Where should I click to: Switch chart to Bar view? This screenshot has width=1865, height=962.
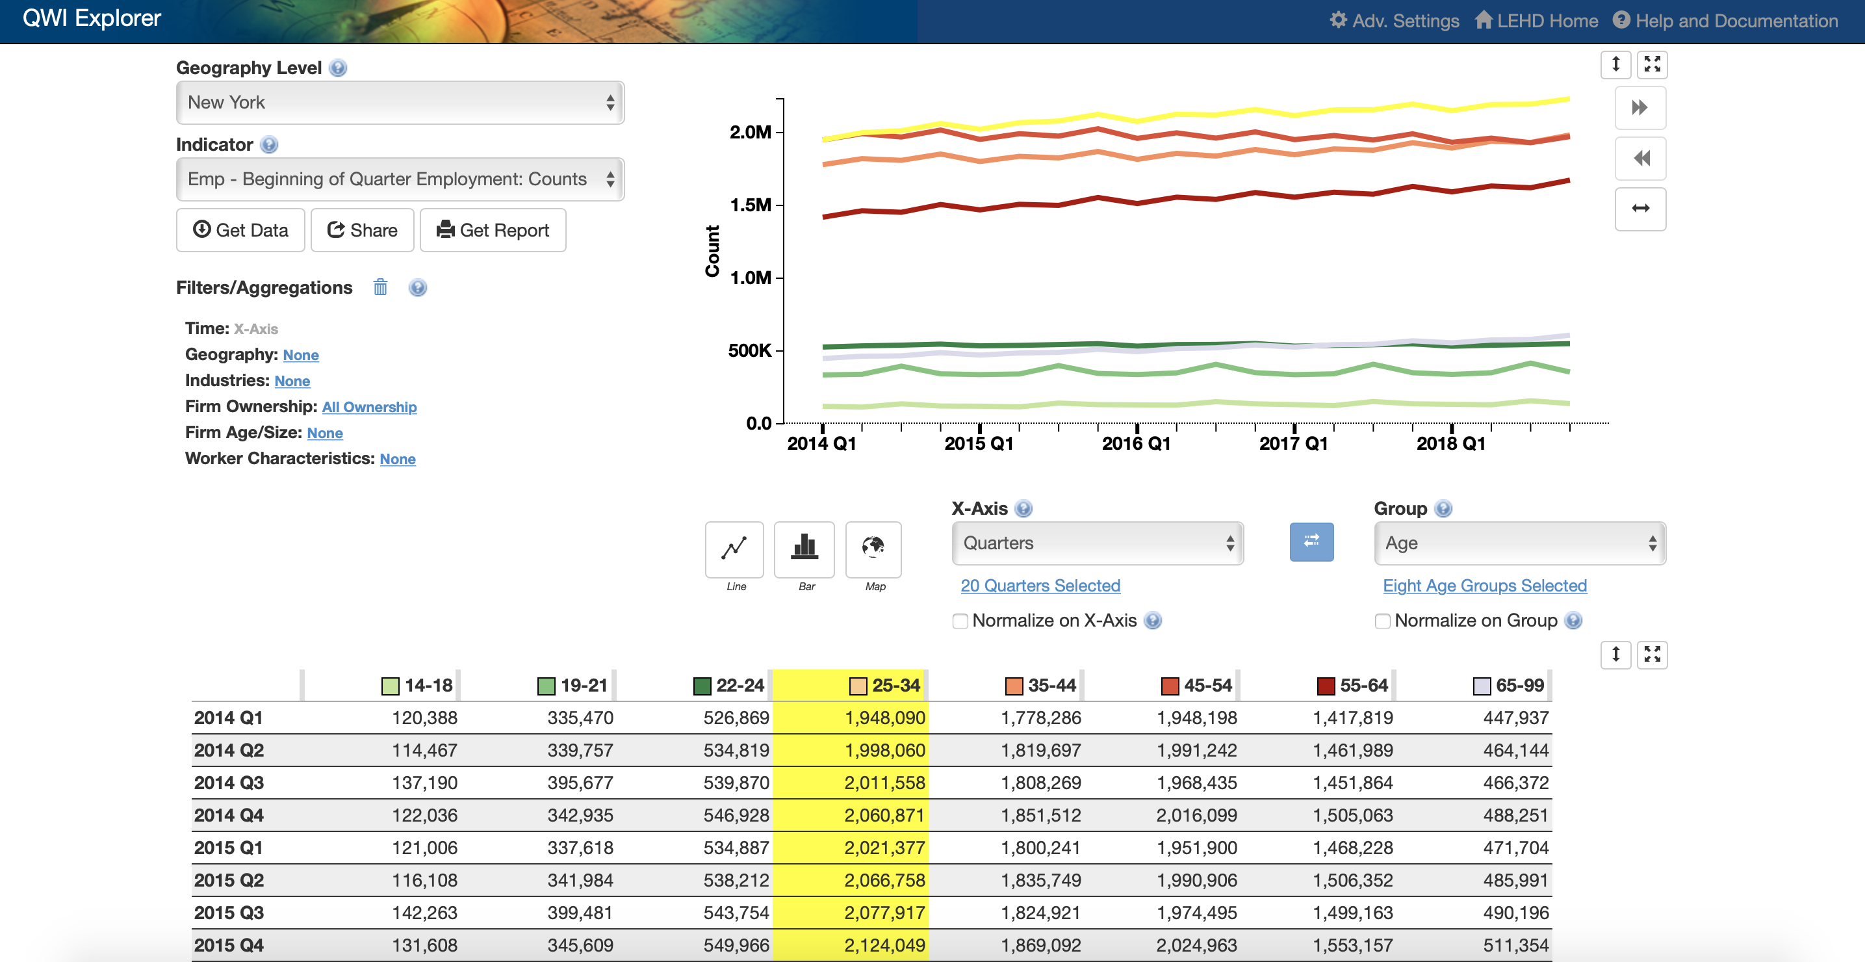click(x=804, y=549)
